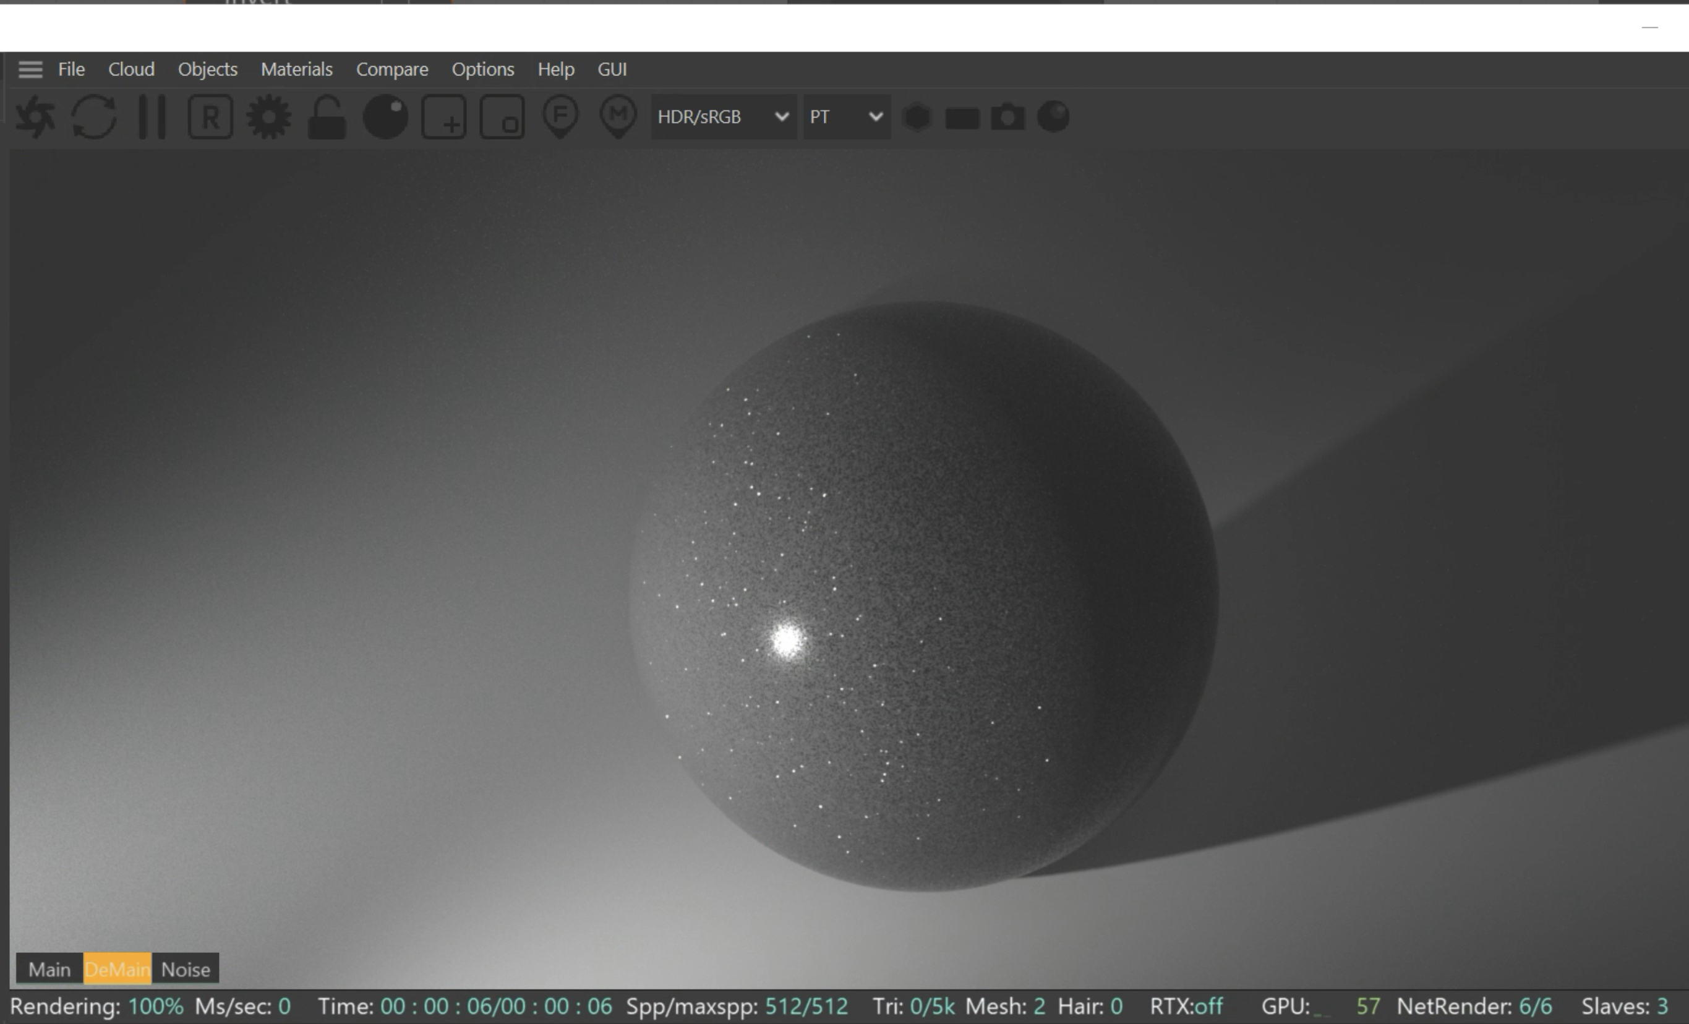The height and width of the screenshot is (1024, 1689).
Task: Toggle the lock resolution padlock
Action: (327, 117)
